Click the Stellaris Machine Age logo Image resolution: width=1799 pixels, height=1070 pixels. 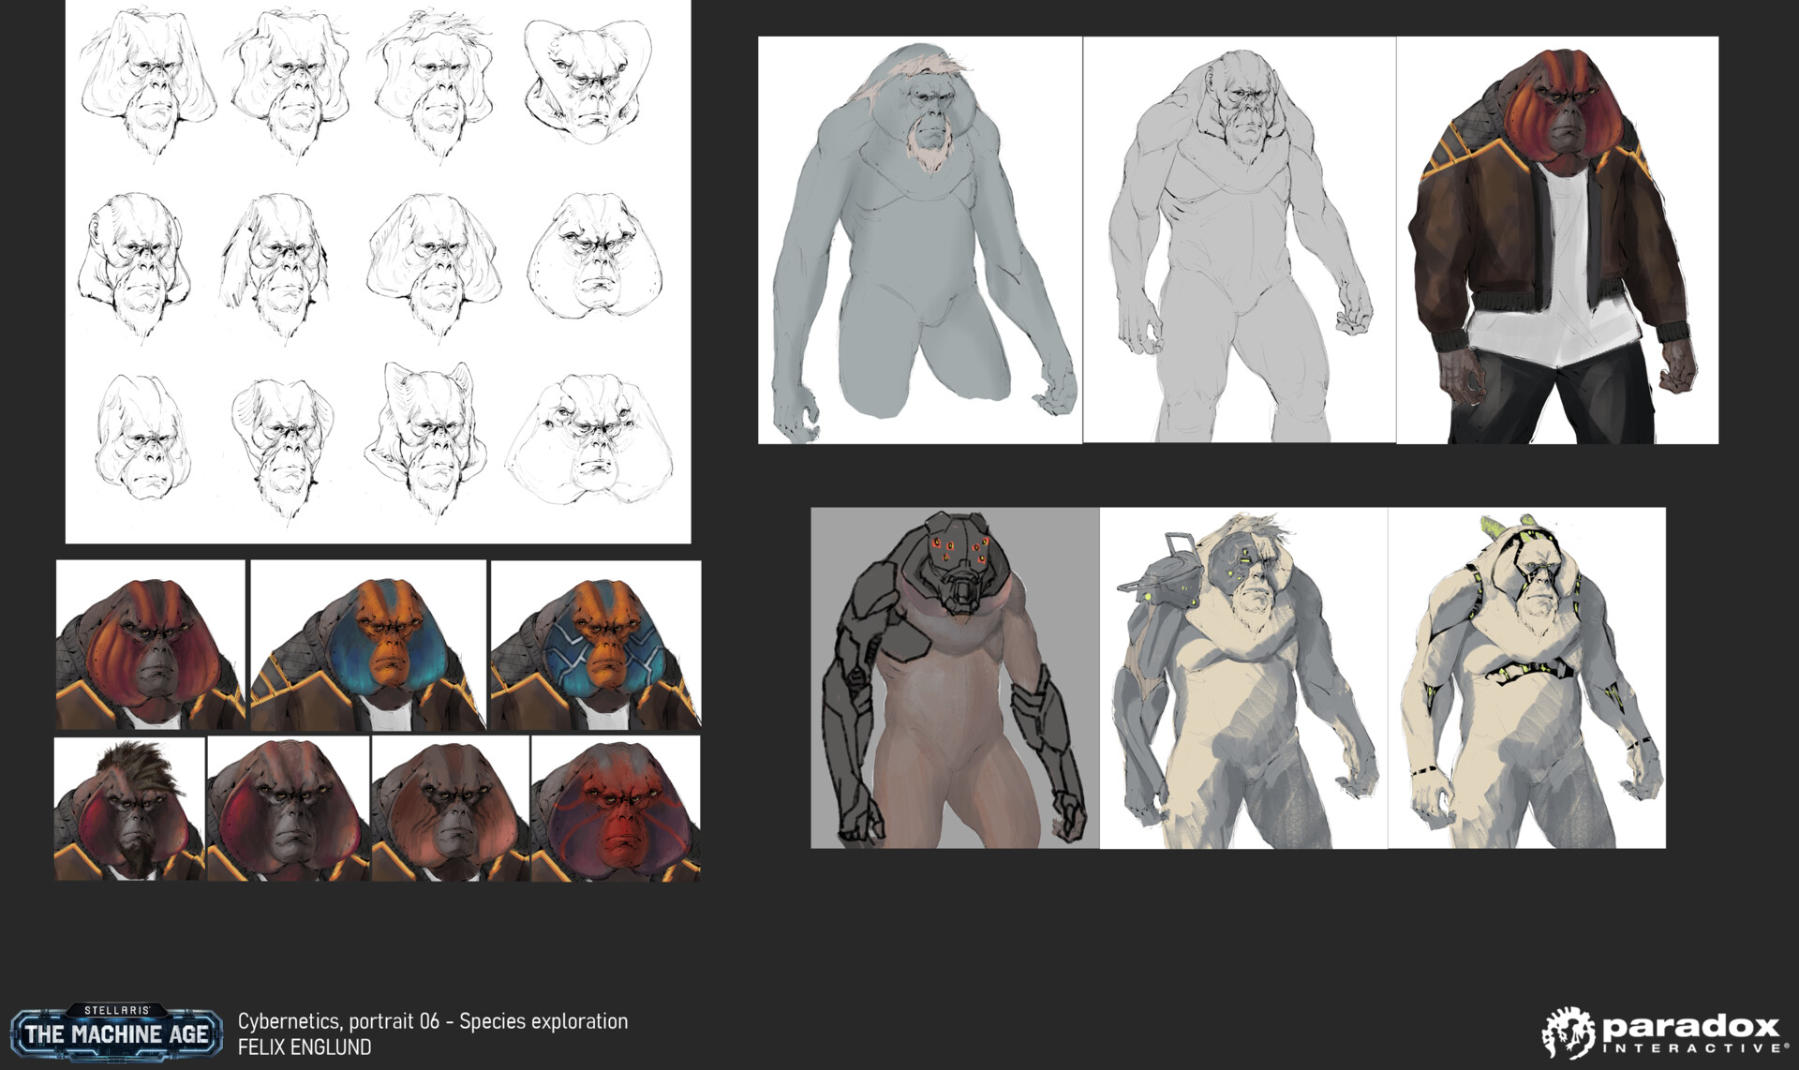pyautogui.click(x=116, y=1032)
